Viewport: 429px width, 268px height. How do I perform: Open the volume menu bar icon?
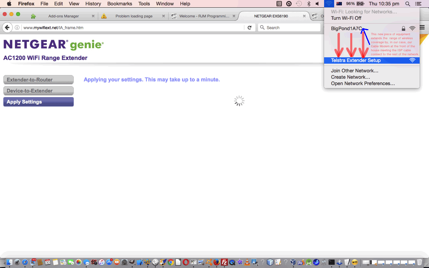click(x=317, y=4)
